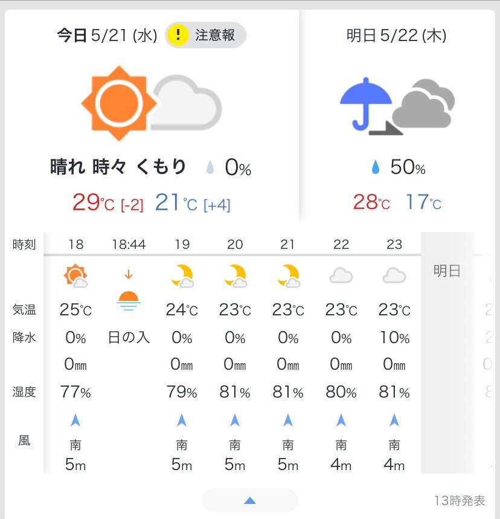The image size is (500, 519).
Task: Click tomorrow's umbrella and cloud icon
Action: tap(397, 106)
